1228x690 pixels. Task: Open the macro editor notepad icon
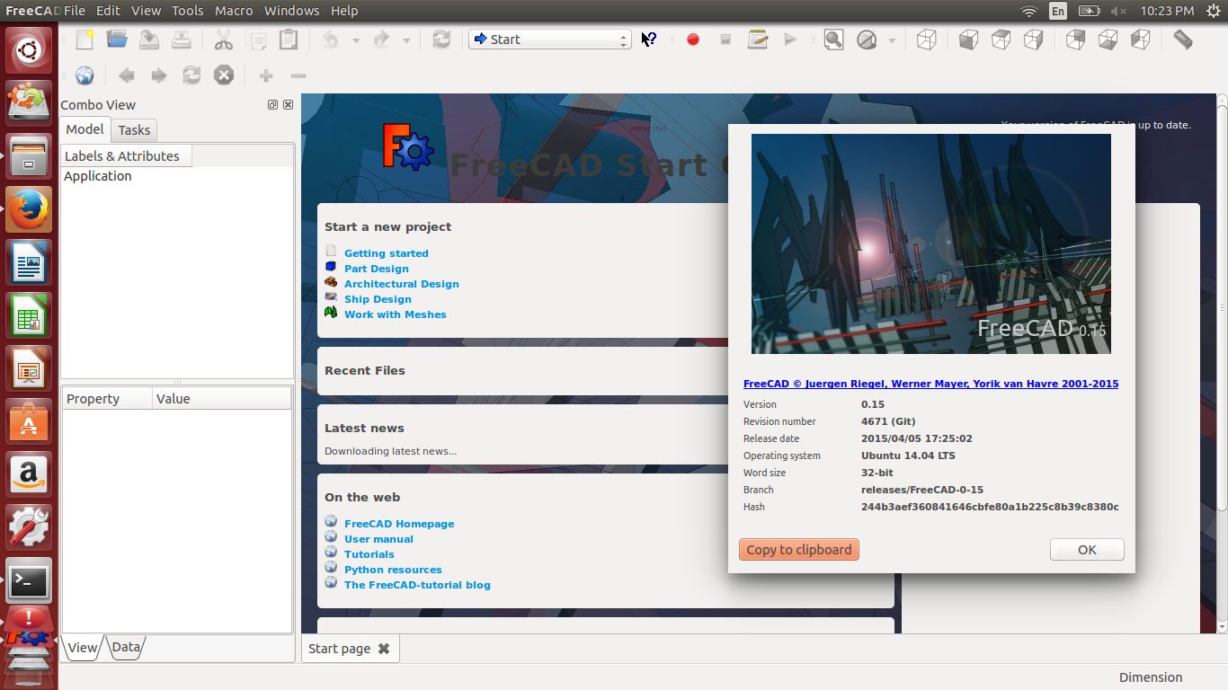[758, 40]
